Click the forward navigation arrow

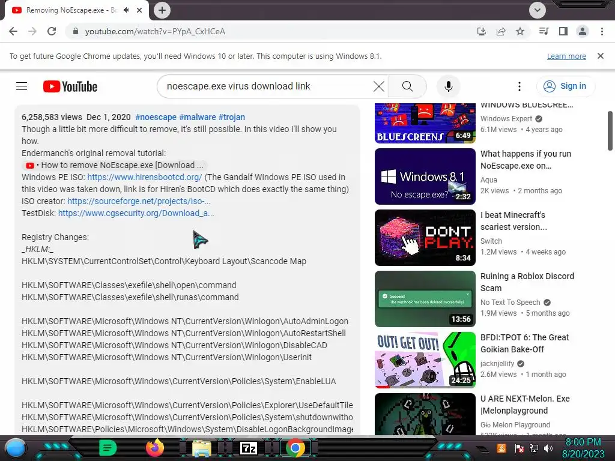(x=32, y=31)
